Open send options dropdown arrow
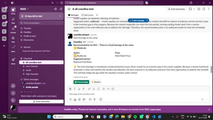The image size is (213, 120). [207, 99]
